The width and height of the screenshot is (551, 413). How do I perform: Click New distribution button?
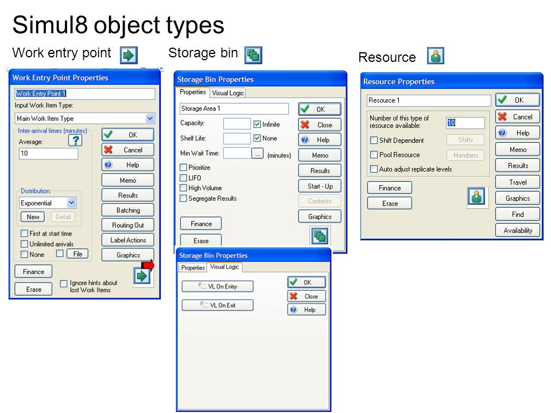pos(33,217)
